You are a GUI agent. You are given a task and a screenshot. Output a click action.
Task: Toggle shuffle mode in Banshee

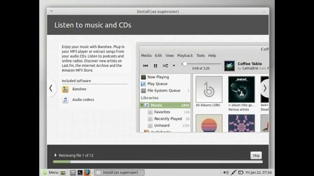point(165,66)
